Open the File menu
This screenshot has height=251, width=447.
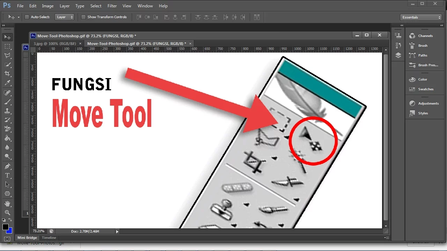[20, 6]
